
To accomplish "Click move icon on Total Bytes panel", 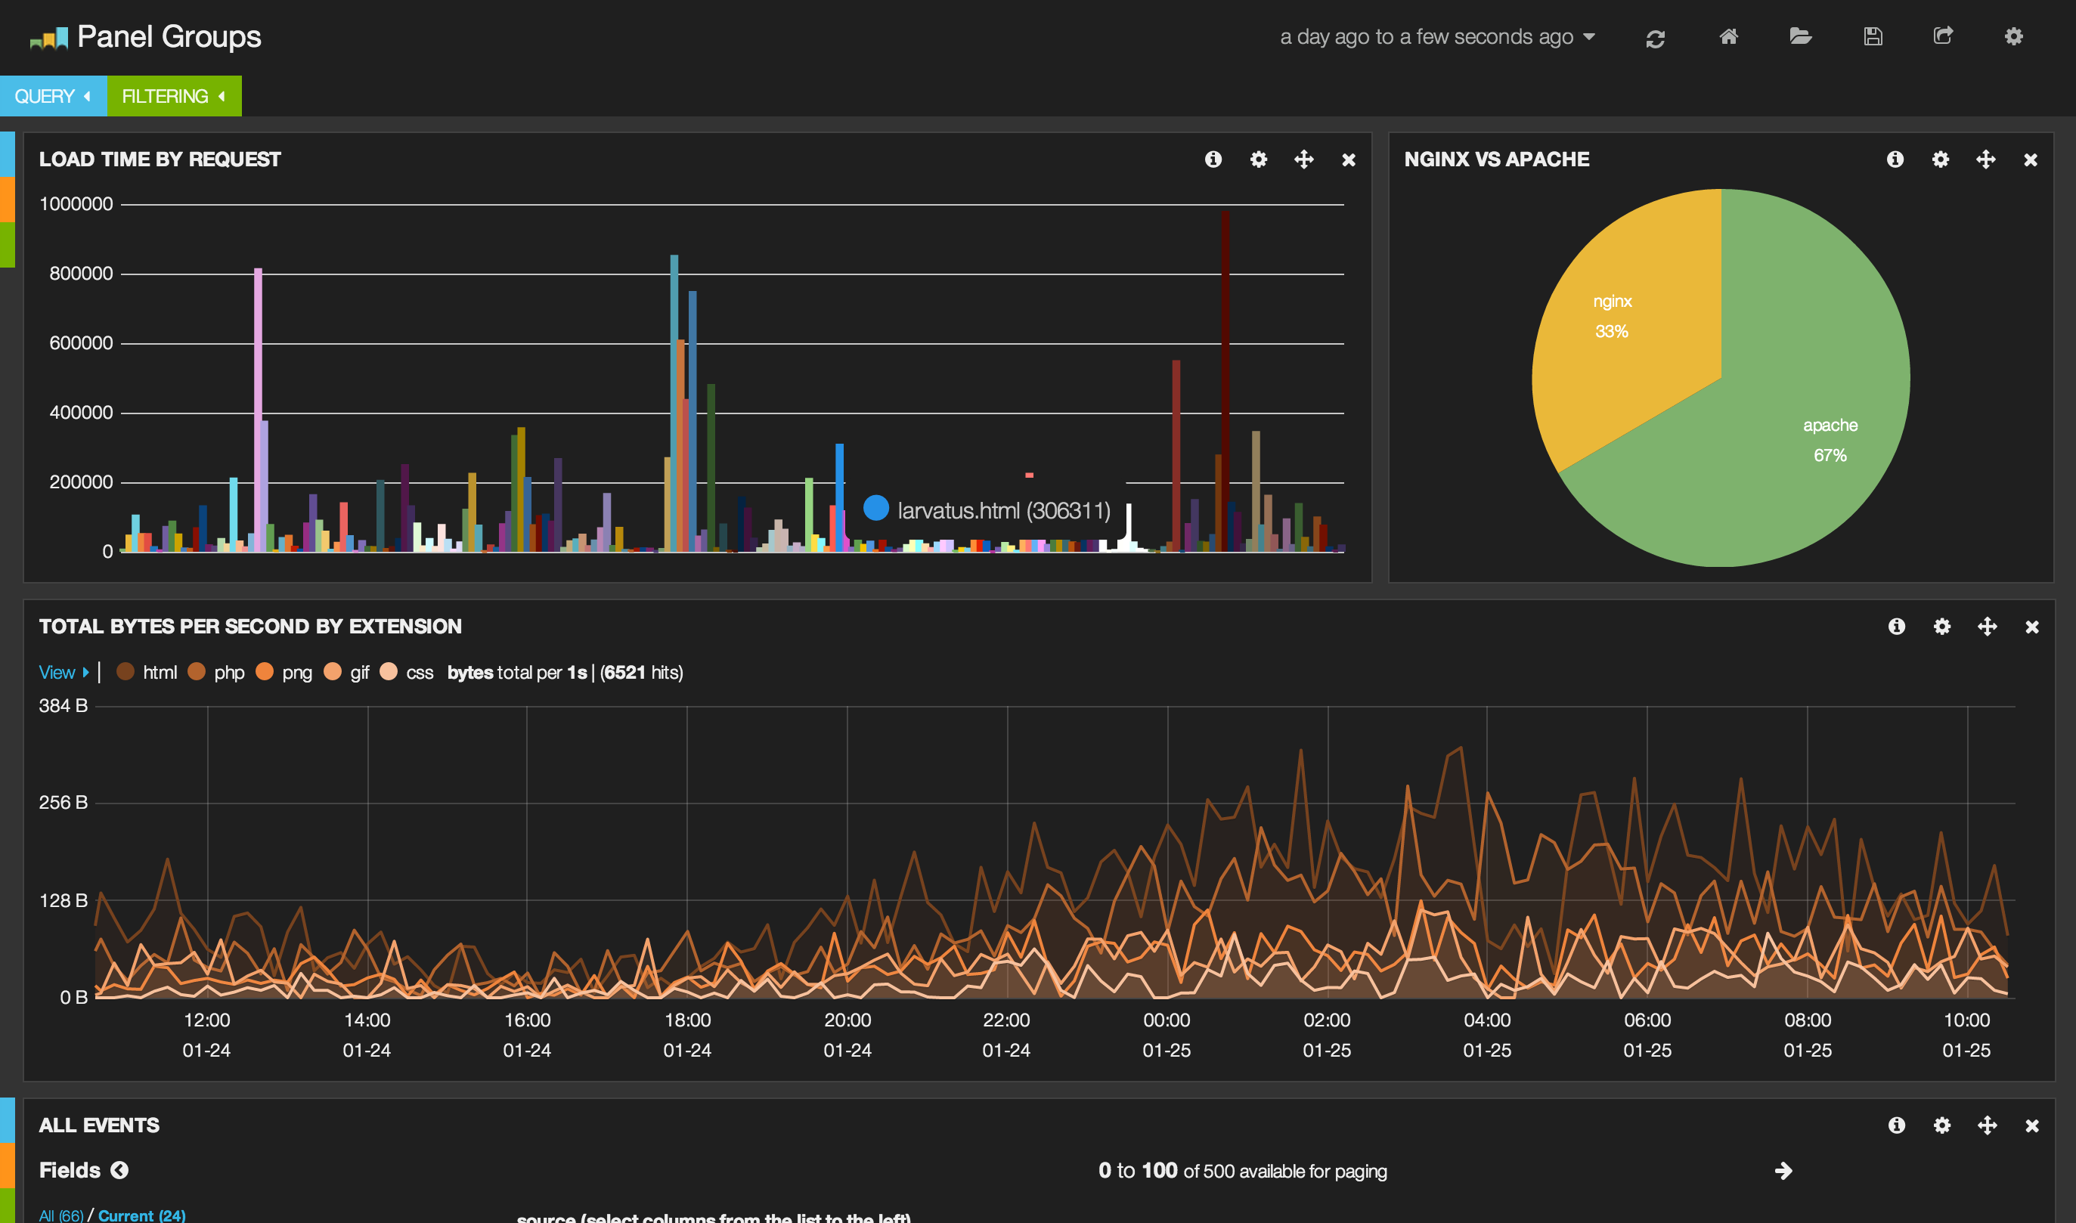I will (x=1986, y=627).
